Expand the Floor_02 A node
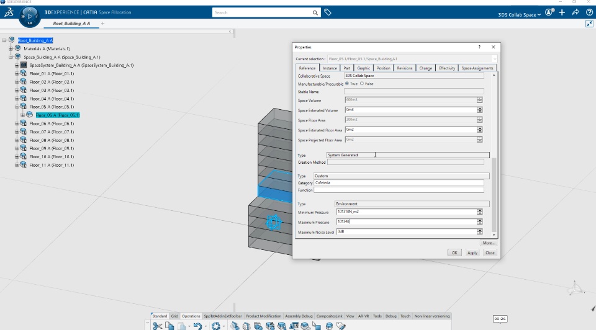The width and height of the screenshot is (596, 330). (17, 82)
